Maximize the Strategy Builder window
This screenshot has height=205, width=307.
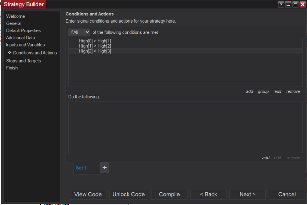[295, 4]
